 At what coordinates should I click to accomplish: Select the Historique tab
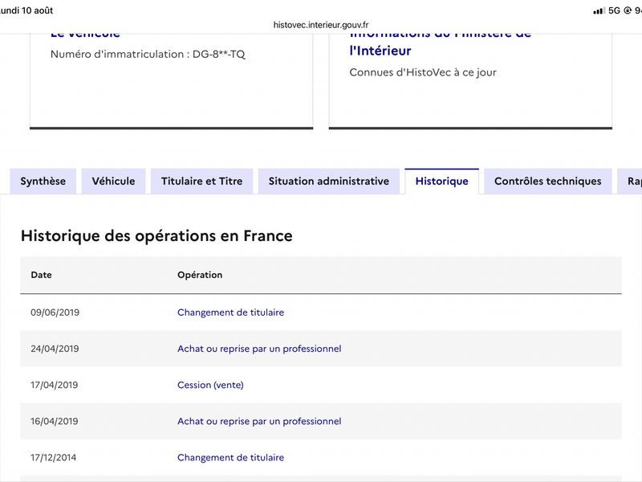(x=442, y=182)
